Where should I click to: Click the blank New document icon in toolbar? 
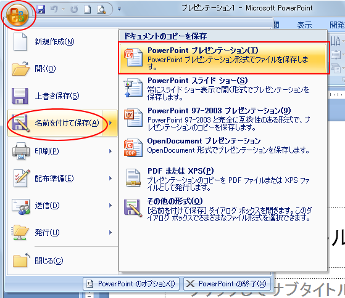88,9
